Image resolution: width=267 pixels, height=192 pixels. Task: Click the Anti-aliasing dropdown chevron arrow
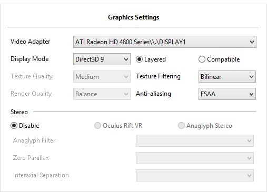(251, 94)
